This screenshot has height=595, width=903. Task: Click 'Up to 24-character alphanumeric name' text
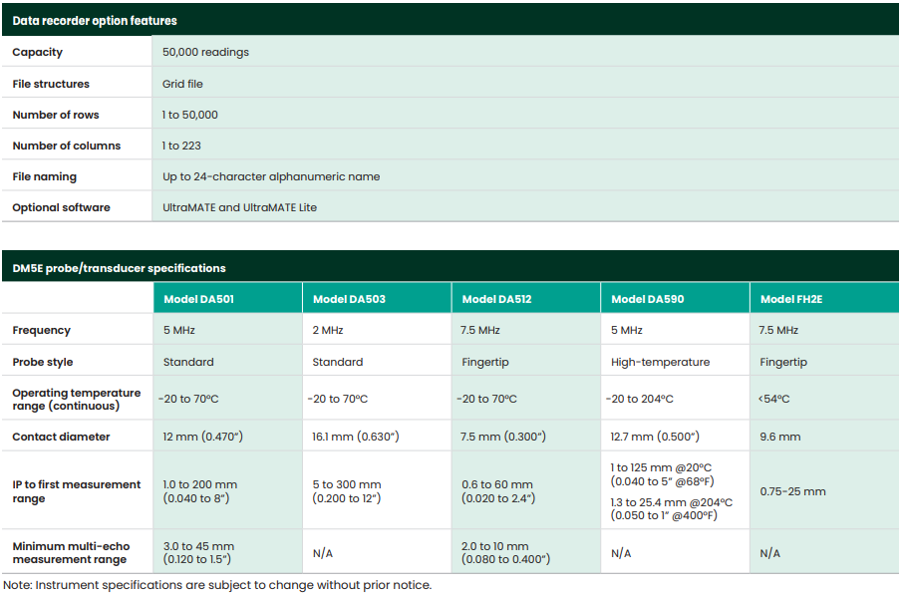(271, 176)
